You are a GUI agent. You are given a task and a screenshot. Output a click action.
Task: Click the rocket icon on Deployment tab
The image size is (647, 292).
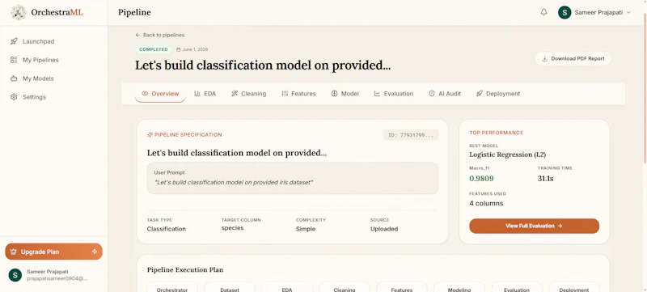point(479,94)
